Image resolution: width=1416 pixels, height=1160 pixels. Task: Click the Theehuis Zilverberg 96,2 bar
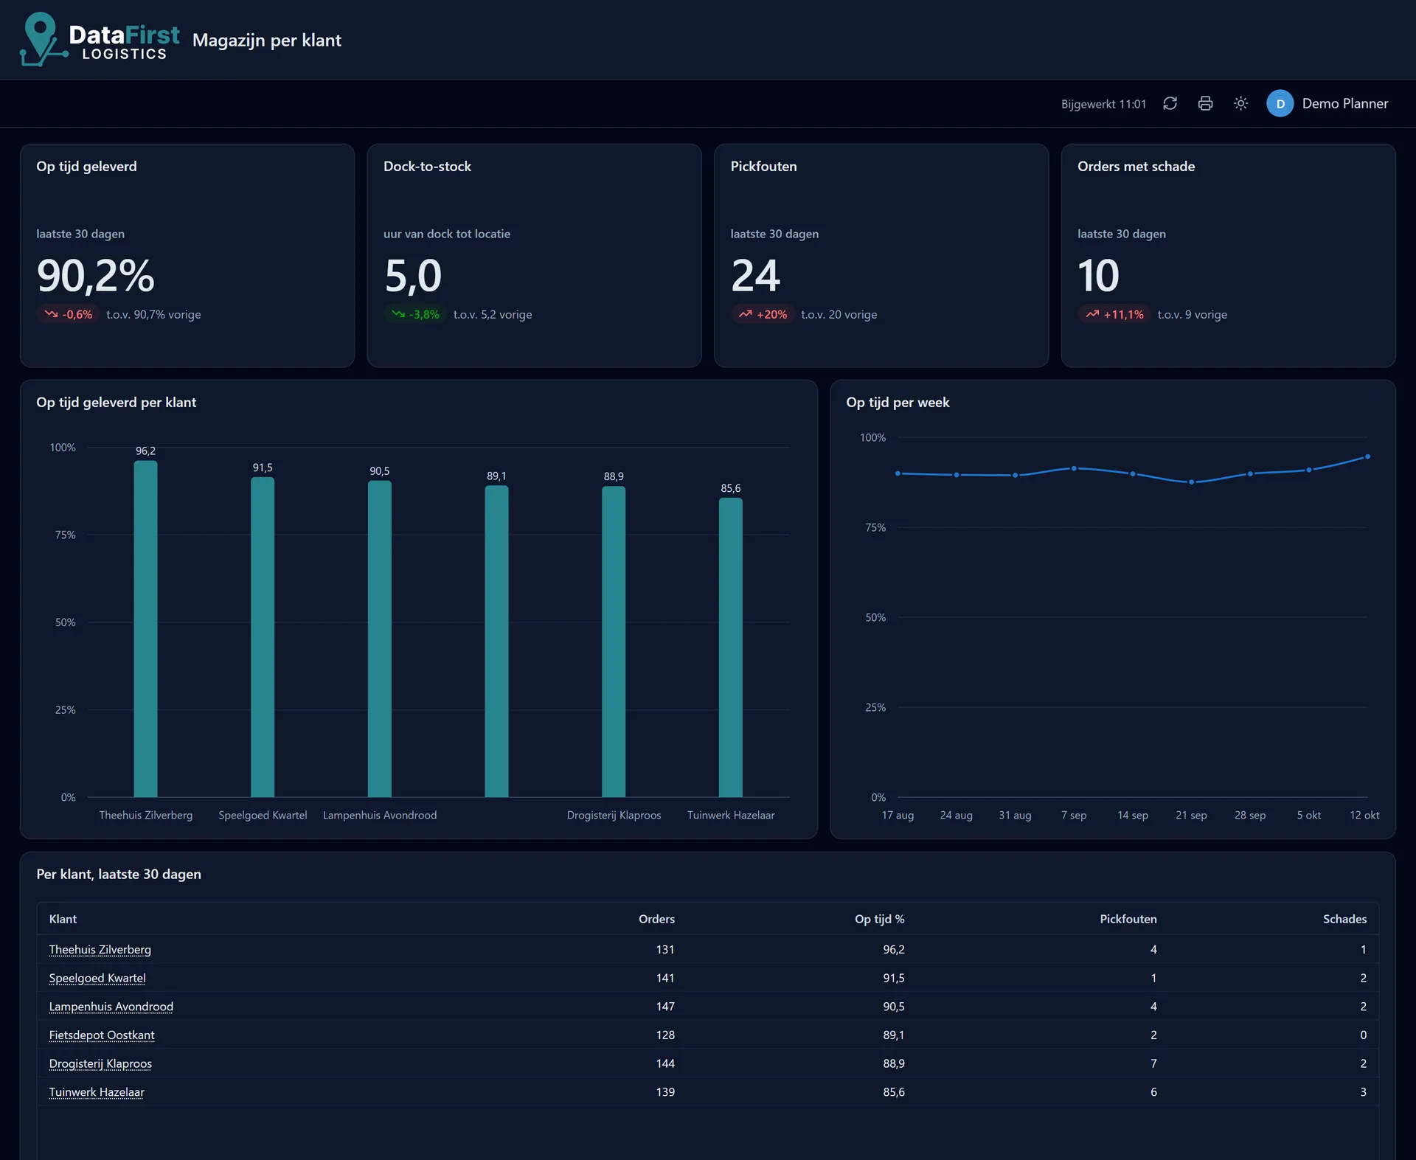pyautogui.click(x=145, y=629)
